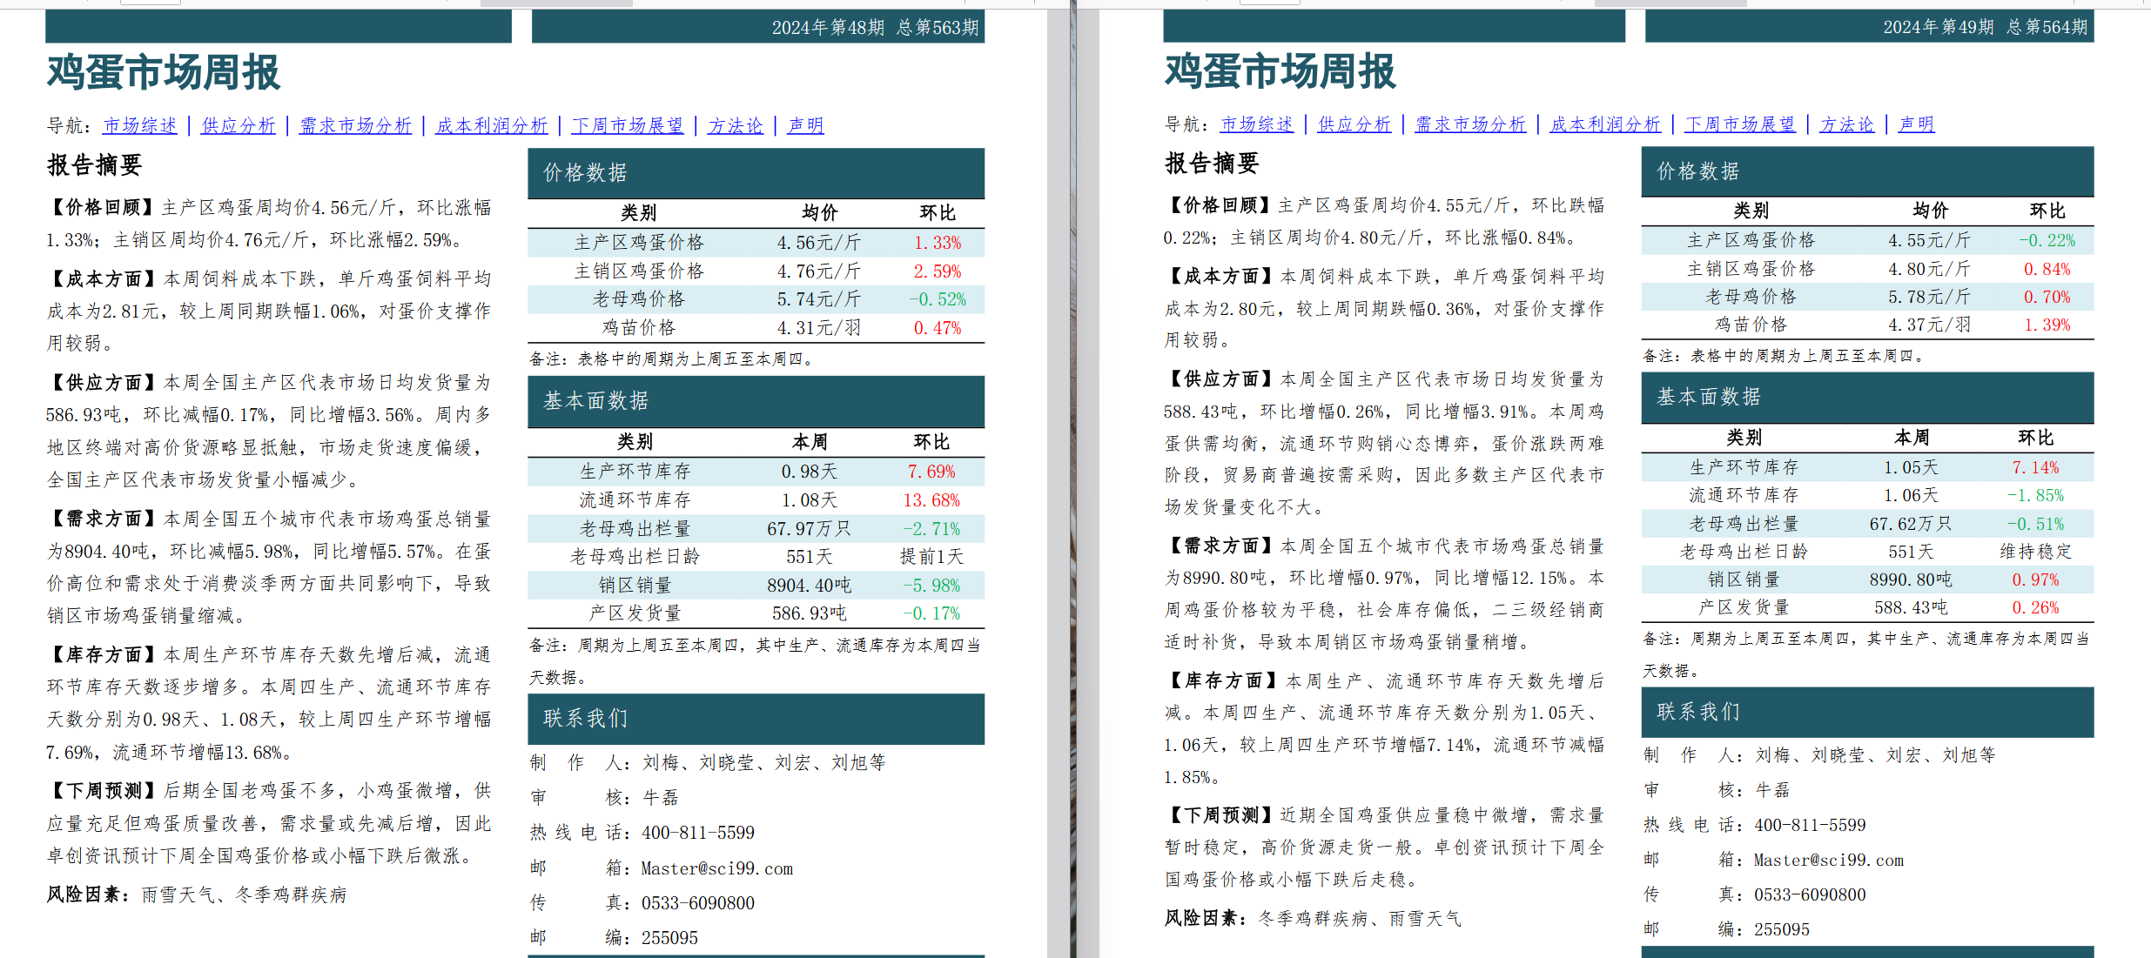Click 供应分析 link in right report
Screen dimensions: 2151x958
pyautogui.click(x=1354, y=124)
